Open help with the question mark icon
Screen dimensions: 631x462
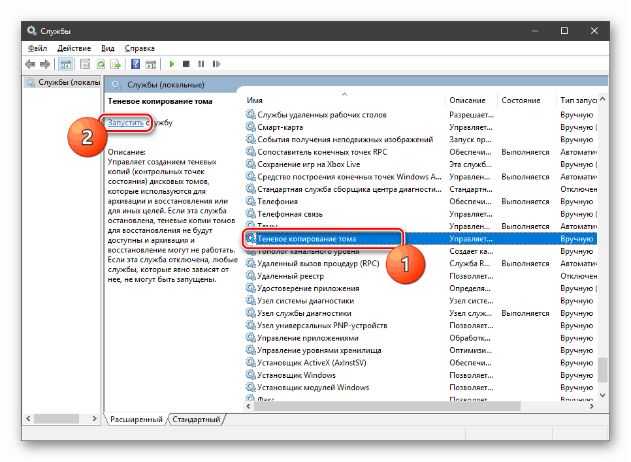[x=135, y=63]
